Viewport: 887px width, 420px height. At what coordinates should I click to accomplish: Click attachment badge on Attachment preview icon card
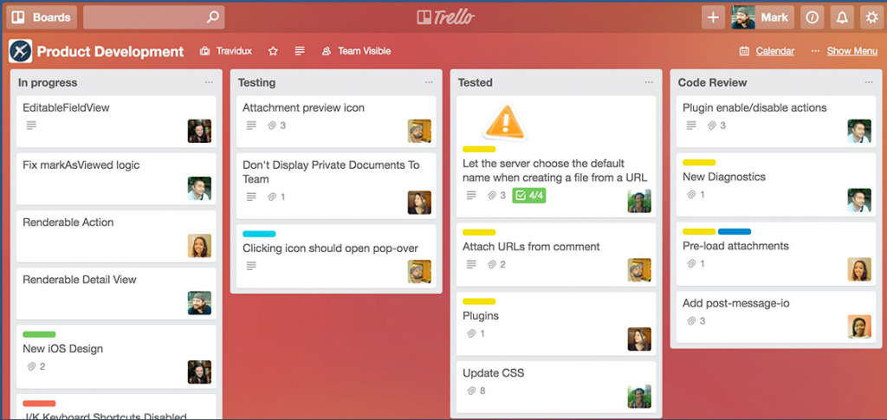[276, 126]
